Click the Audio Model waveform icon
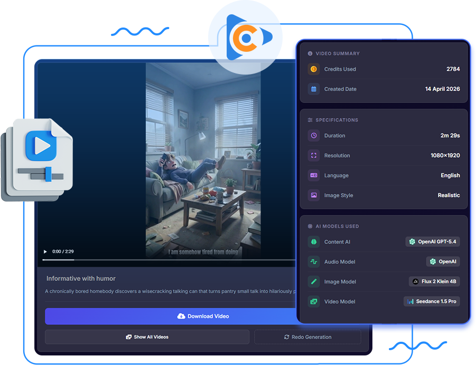 coord(313,262)
